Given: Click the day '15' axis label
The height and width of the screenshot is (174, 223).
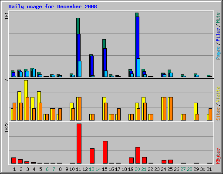Looking at the screenshot, I should (x=105, y=169).
